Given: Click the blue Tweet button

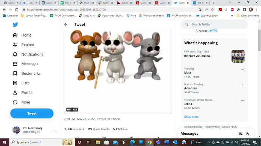Looking at the screenshot, I should [x=32, y=114].
